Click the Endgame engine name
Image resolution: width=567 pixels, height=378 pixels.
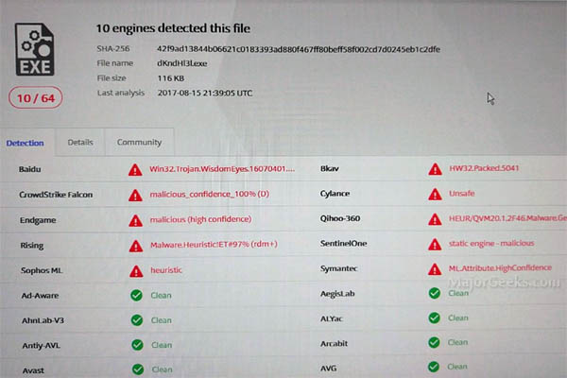pos(38,220)
